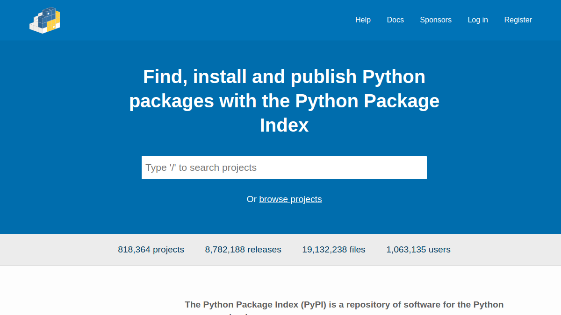Click the 1,063,135 users statistic
Image resolution: width=561 pixels, height=315 pixels.
pyautogui.click(x=418, y=250)
